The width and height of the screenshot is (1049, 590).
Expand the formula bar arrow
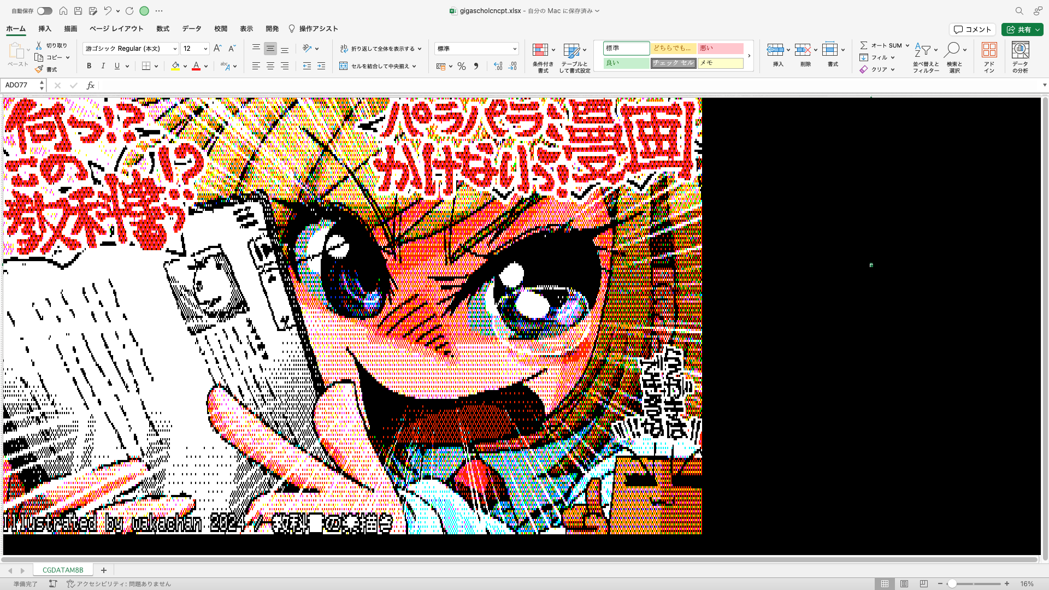pyautogui.click(x=1044, y=85)
